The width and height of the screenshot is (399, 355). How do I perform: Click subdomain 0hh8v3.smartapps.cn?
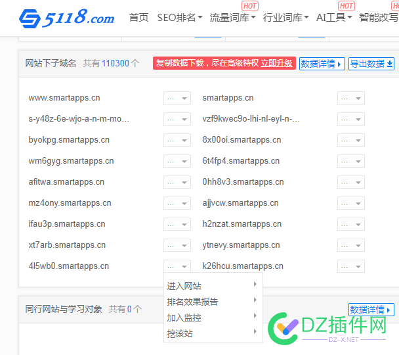pos(243,182)
